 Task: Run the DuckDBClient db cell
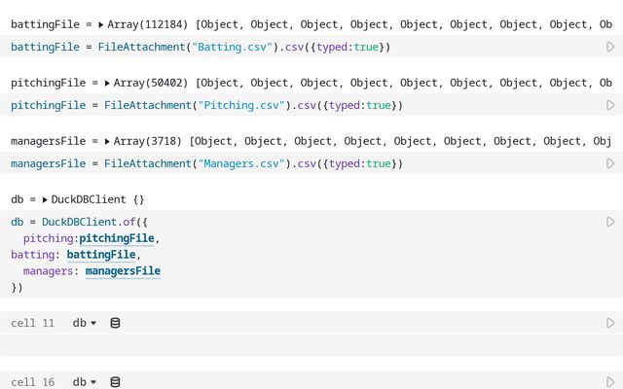[x=610, y=223]
